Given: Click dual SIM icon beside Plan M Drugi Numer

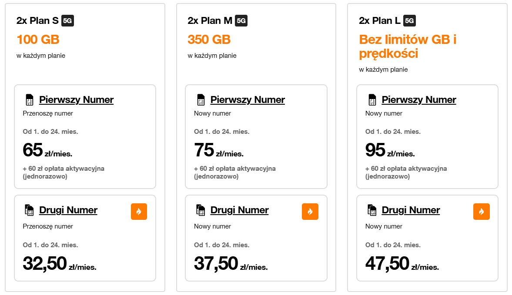Looking at the screenshot, I should point(201,210).
